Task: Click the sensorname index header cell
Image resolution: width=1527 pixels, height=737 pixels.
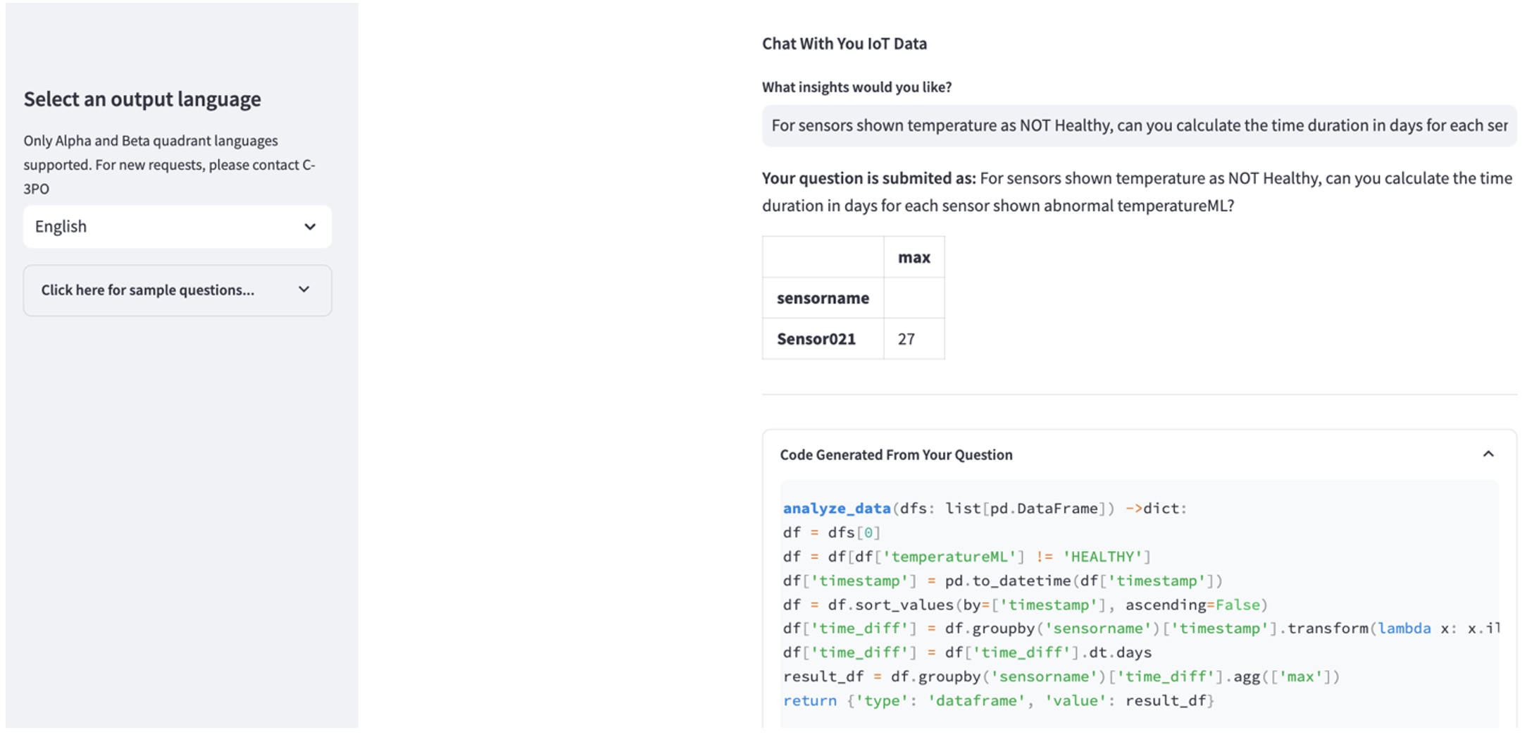Action: tap(823, 299)
